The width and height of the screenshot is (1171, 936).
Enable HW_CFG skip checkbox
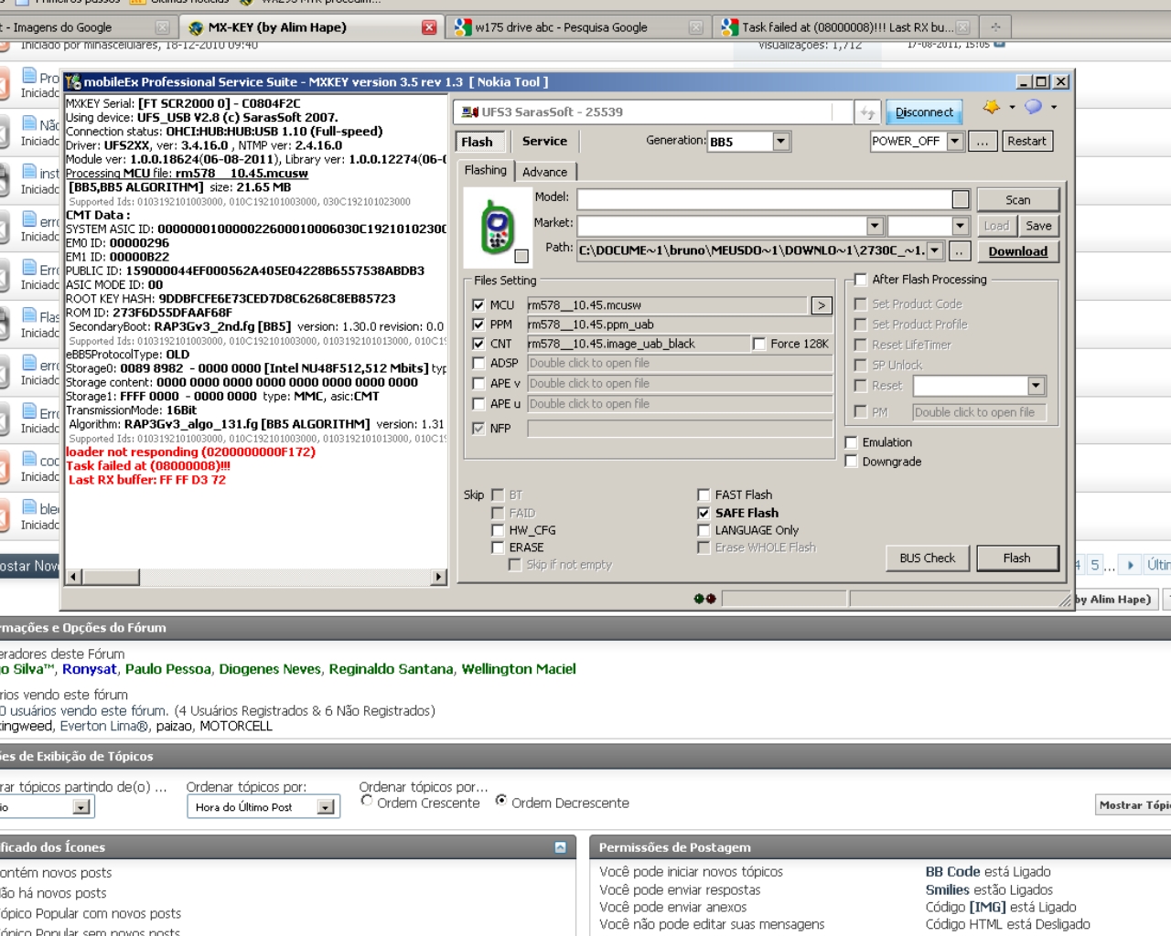tap(498, 530)
